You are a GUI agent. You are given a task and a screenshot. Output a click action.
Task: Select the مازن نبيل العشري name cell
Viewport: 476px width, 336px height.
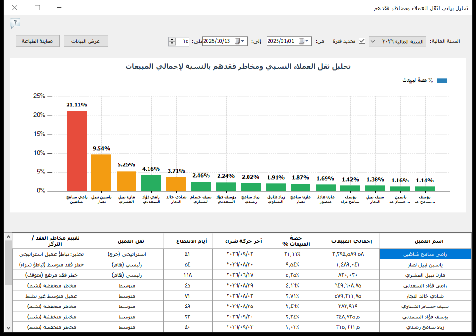click(x=425, y=275)
